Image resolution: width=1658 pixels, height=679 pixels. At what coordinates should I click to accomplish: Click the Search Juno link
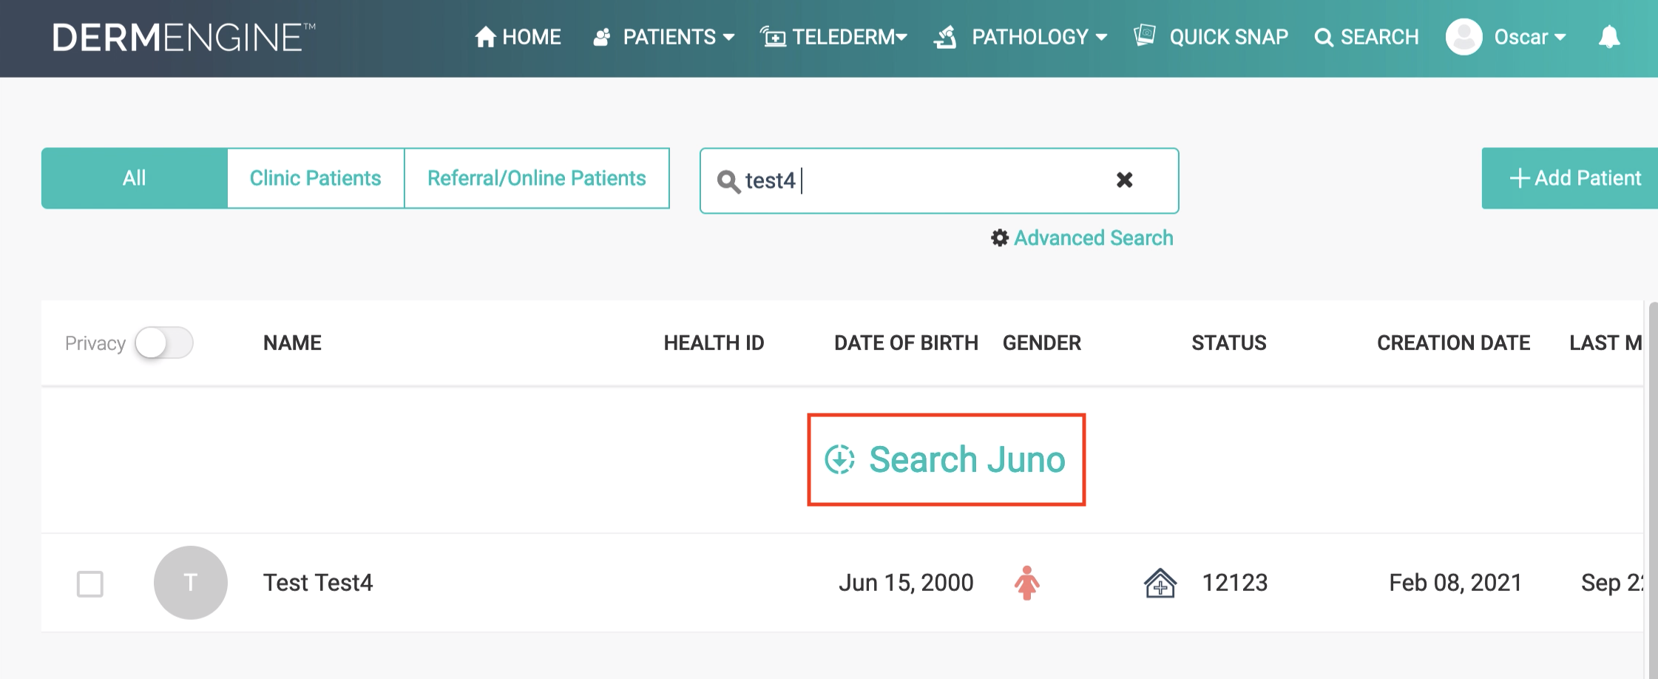946,459
